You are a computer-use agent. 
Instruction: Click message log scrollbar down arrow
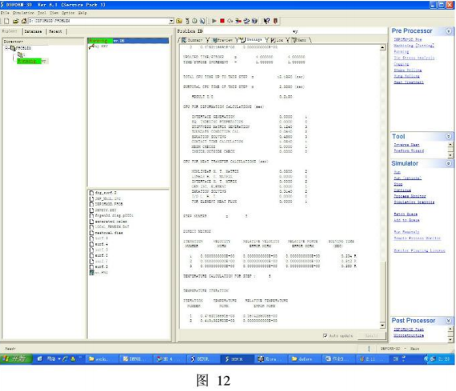382,325
